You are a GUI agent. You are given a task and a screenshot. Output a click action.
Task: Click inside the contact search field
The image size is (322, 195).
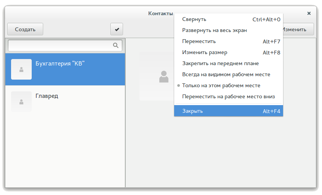tap(65, 45)
